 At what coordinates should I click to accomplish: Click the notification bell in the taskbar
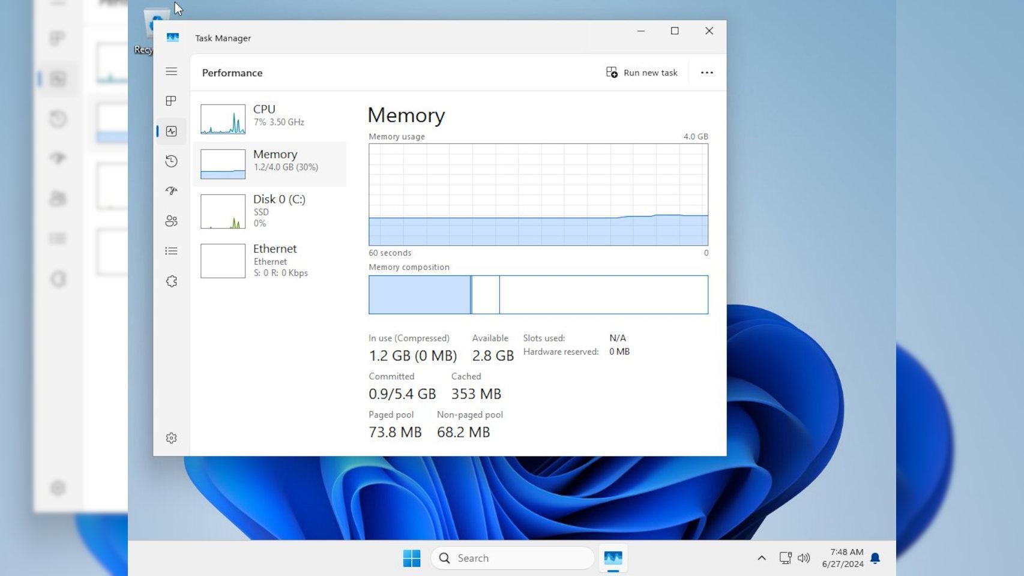(875, 557)
